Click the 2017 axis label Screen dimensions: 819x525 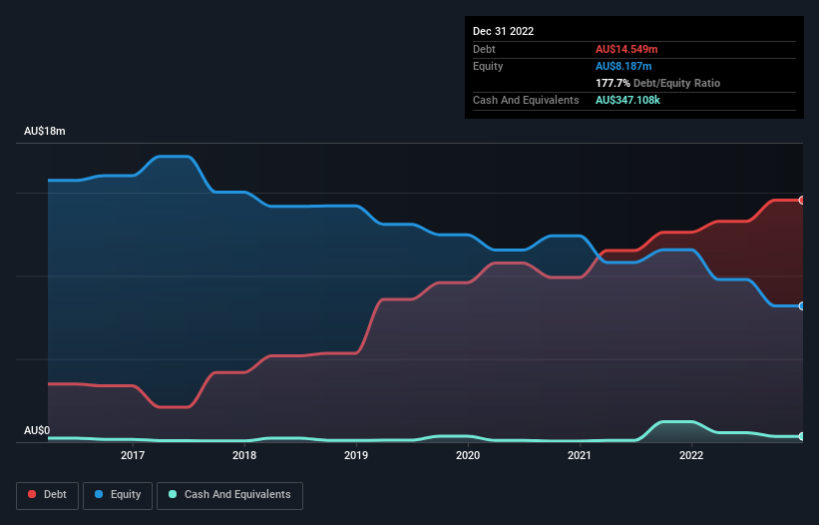(x=133, y=455)
